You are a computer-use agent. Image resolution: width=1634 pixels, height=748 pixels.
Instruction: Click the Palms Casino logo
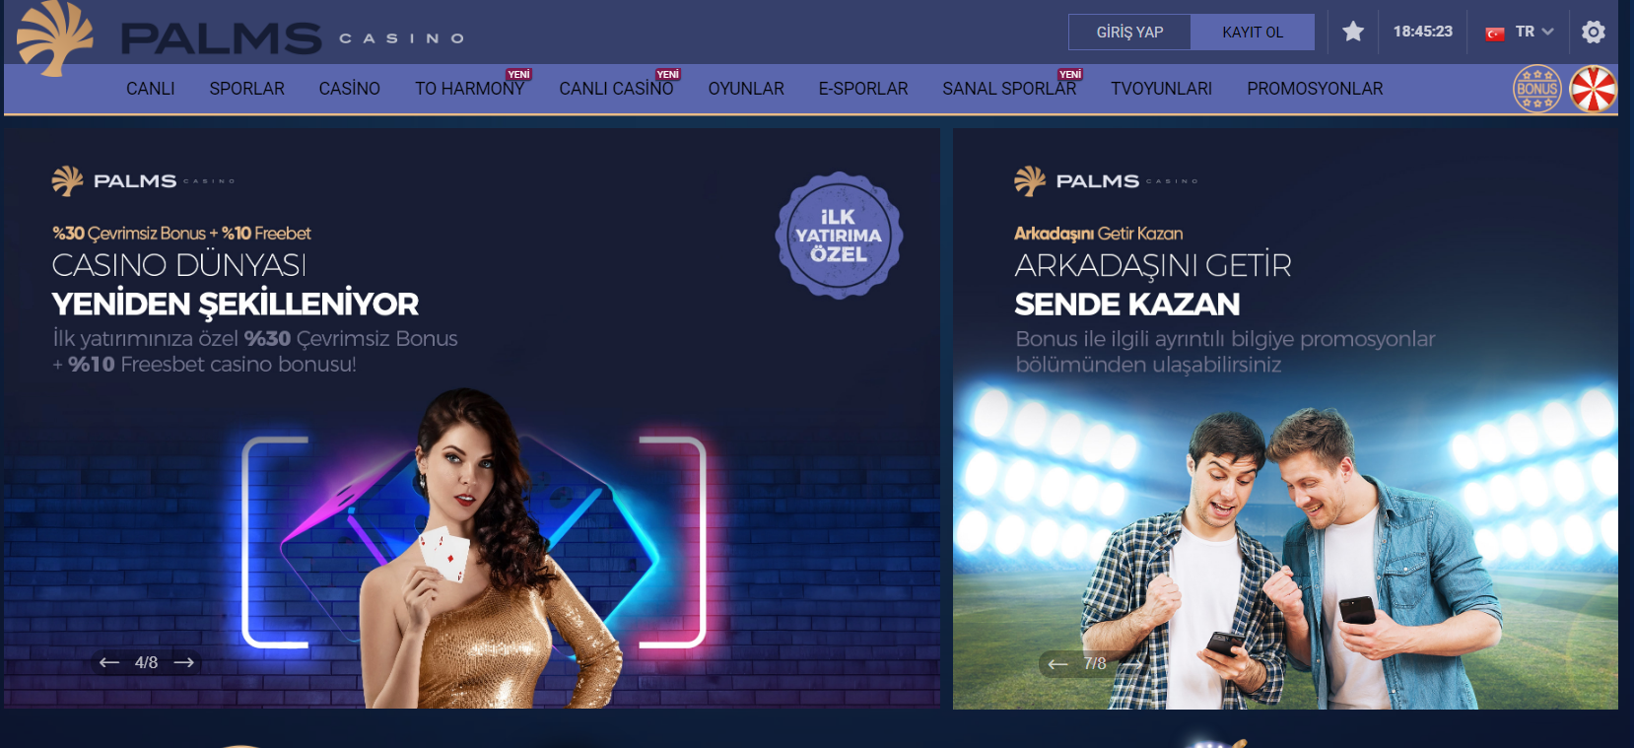(x=241, y=37)
